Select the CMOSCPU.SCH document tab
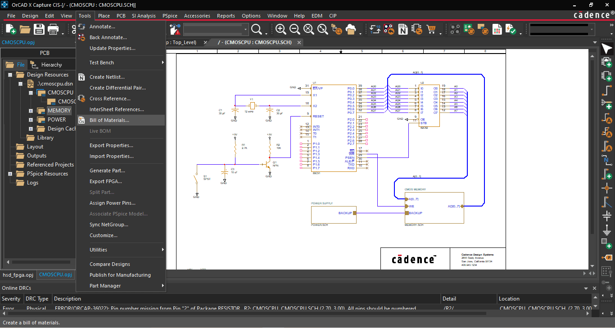 click(255, 42)
